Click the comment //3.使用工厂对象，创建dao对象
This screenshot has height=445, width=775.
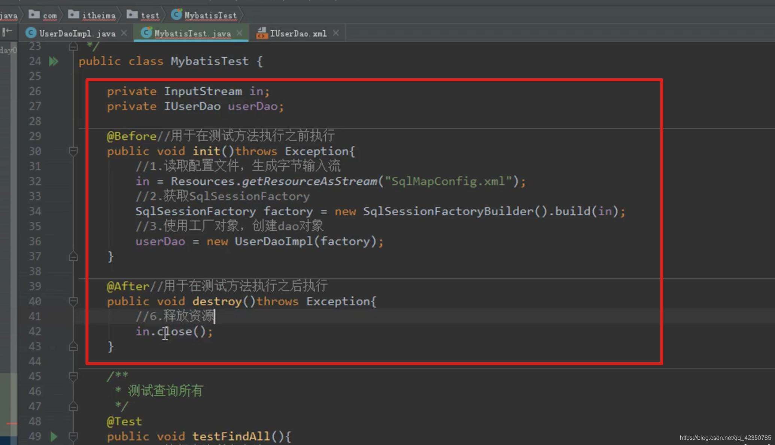click(230, 226)
